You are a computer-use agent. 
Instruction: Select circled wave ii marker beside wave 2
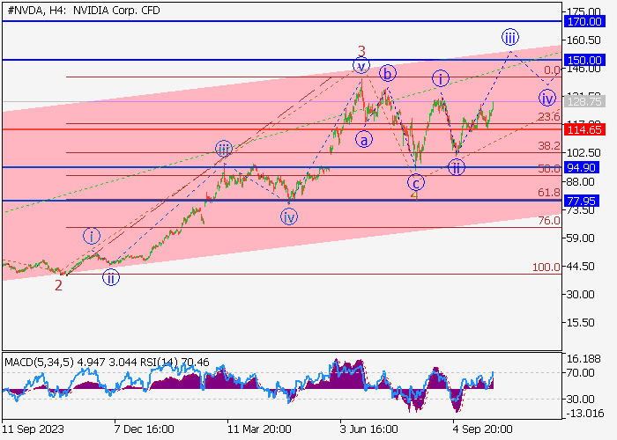click(x=111, y=278)
